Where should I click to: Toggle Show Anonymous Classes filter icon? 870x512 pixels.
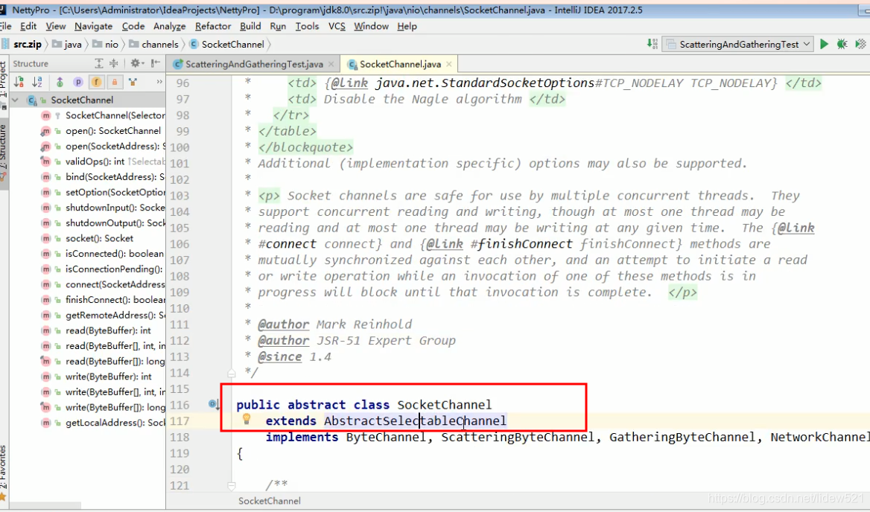133,82
